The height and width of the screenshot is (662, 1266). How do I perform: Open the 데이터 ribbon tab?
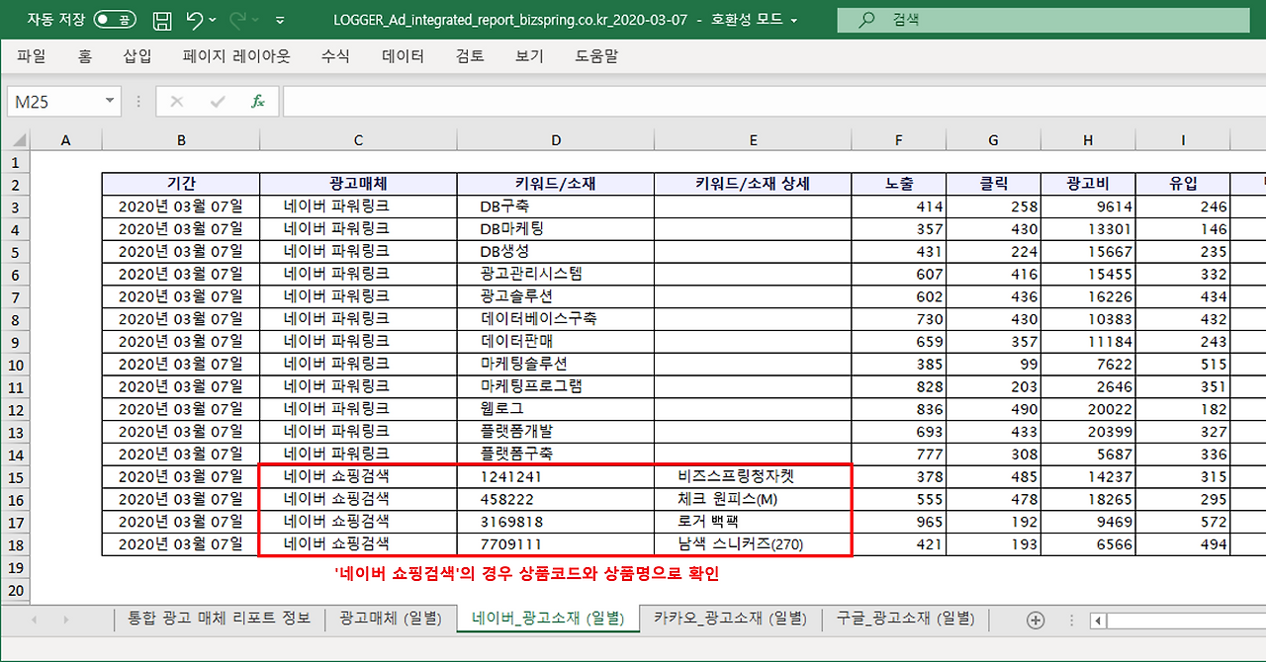[x=404, y=56]
